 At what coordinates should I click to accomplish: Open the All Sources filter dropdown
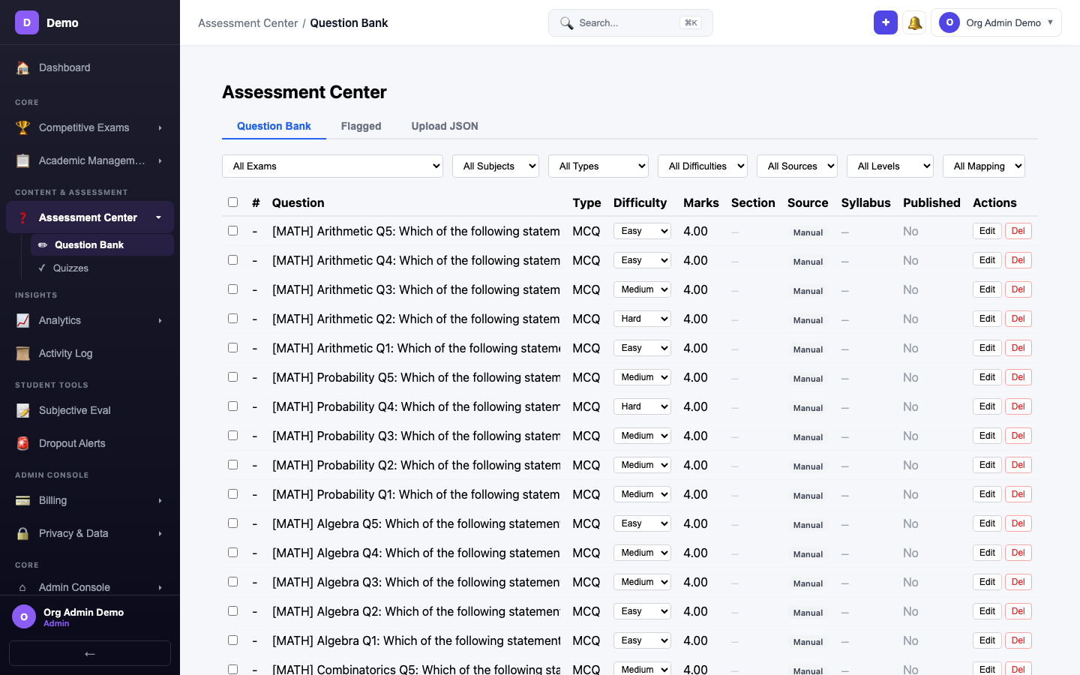pos(797,166)
